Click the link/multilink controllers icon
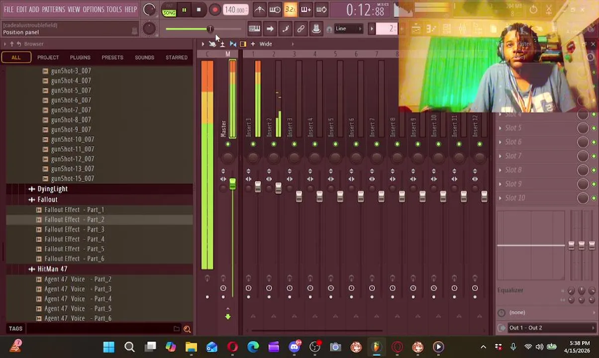The image size is (599, 358). point(300,29)
